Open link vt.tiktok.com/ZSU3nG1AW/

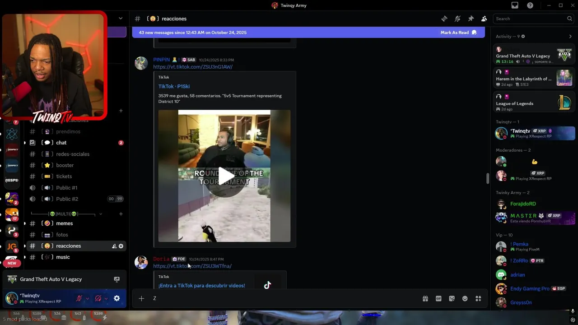point(193,67)
